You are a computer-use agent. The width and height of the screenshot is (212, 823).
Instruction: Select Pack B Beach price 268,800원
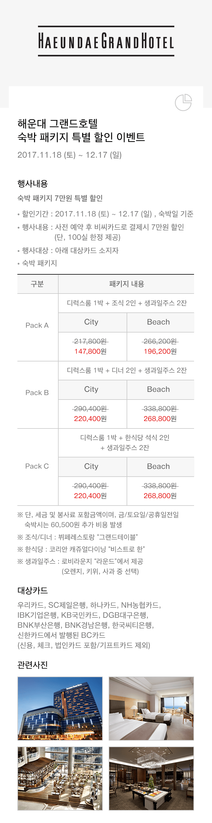(160, 418)
